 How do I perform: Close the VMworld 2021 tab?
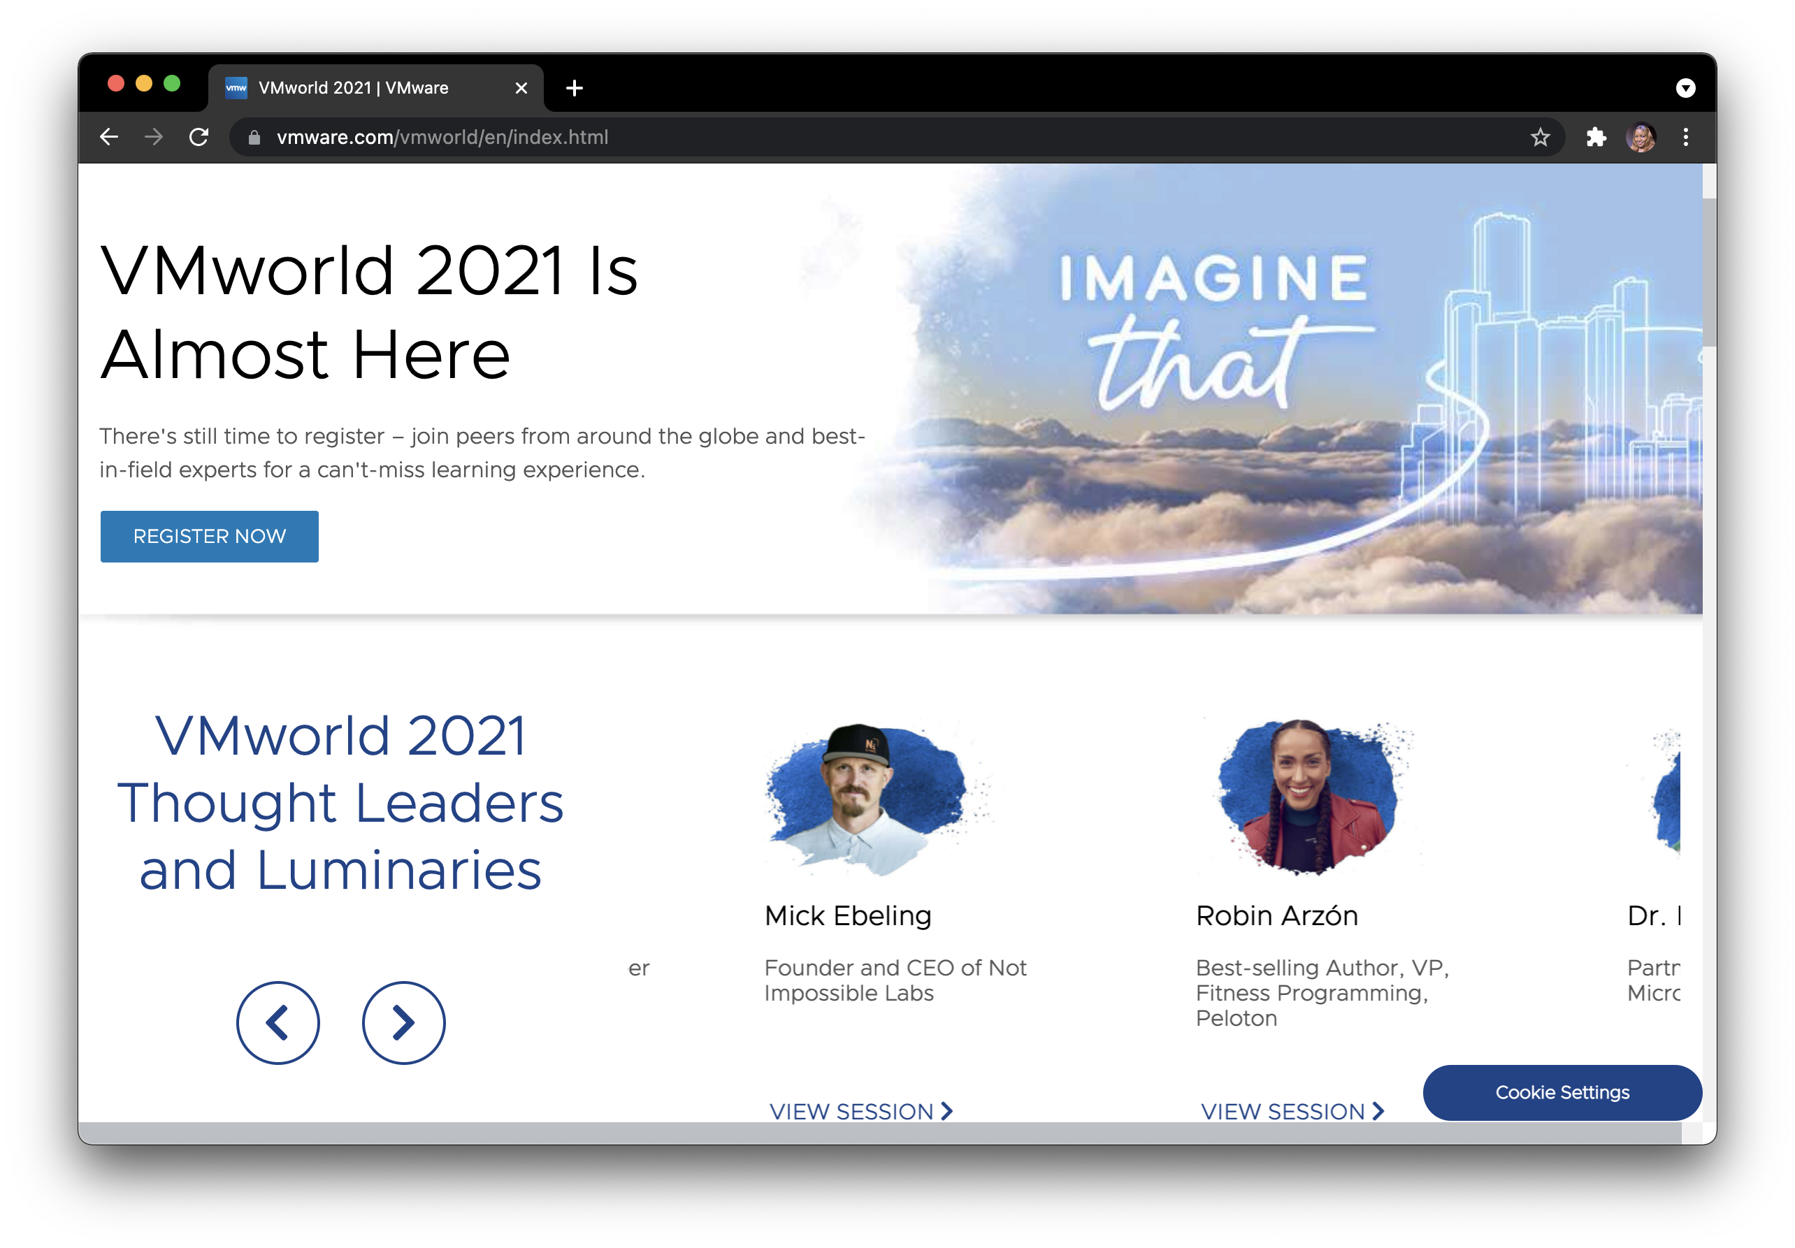point(521,88)
